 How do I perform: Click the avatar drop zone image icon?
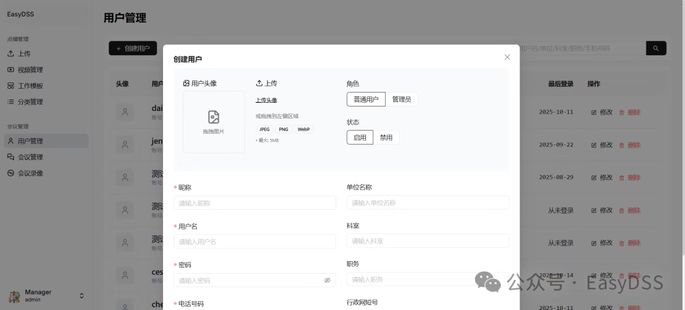214,117
